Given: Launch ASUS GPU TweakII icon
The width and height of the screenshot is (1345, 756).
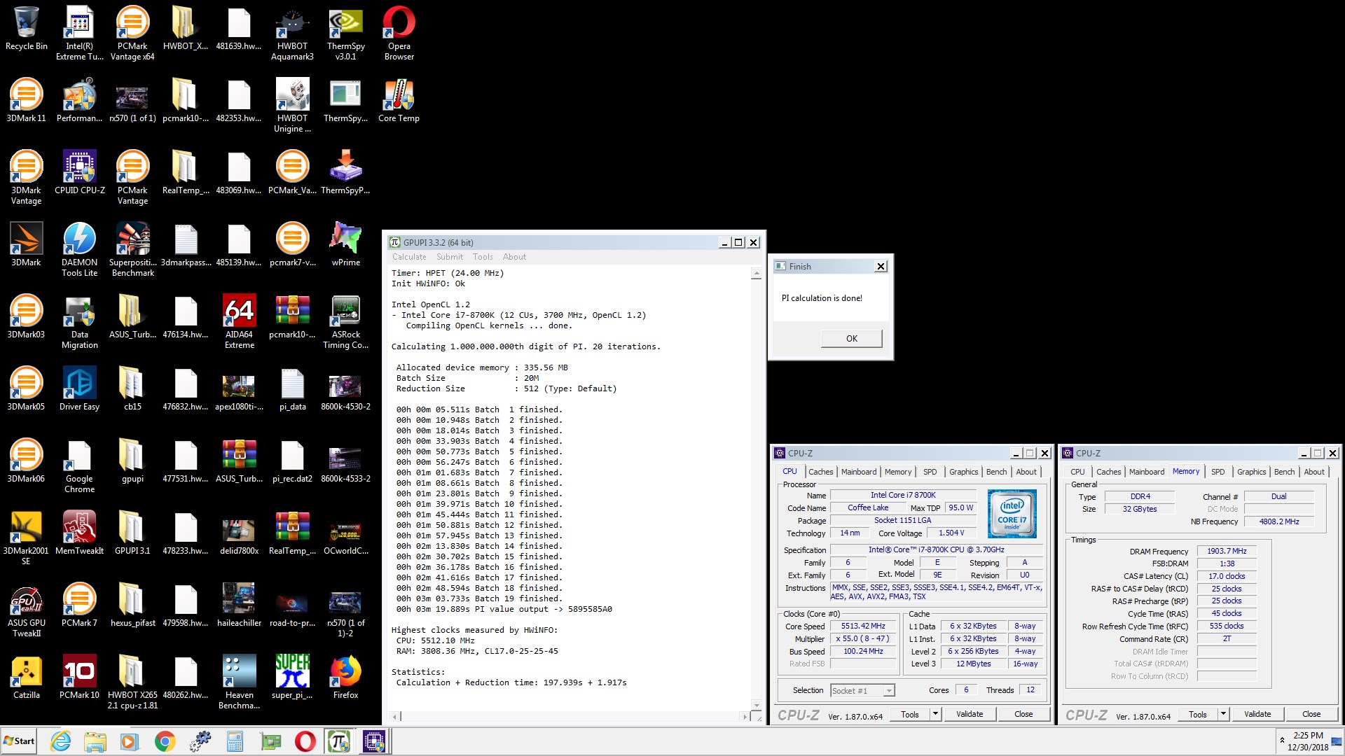Looking at the screenshot, I should click(x=27, y=610).
